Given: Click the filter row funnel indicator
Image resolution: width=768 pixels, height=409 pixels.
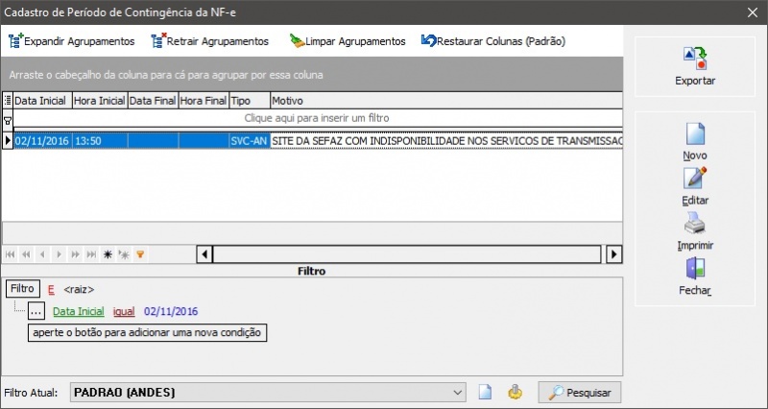Looking at the screenshot, I should (8, 119).
